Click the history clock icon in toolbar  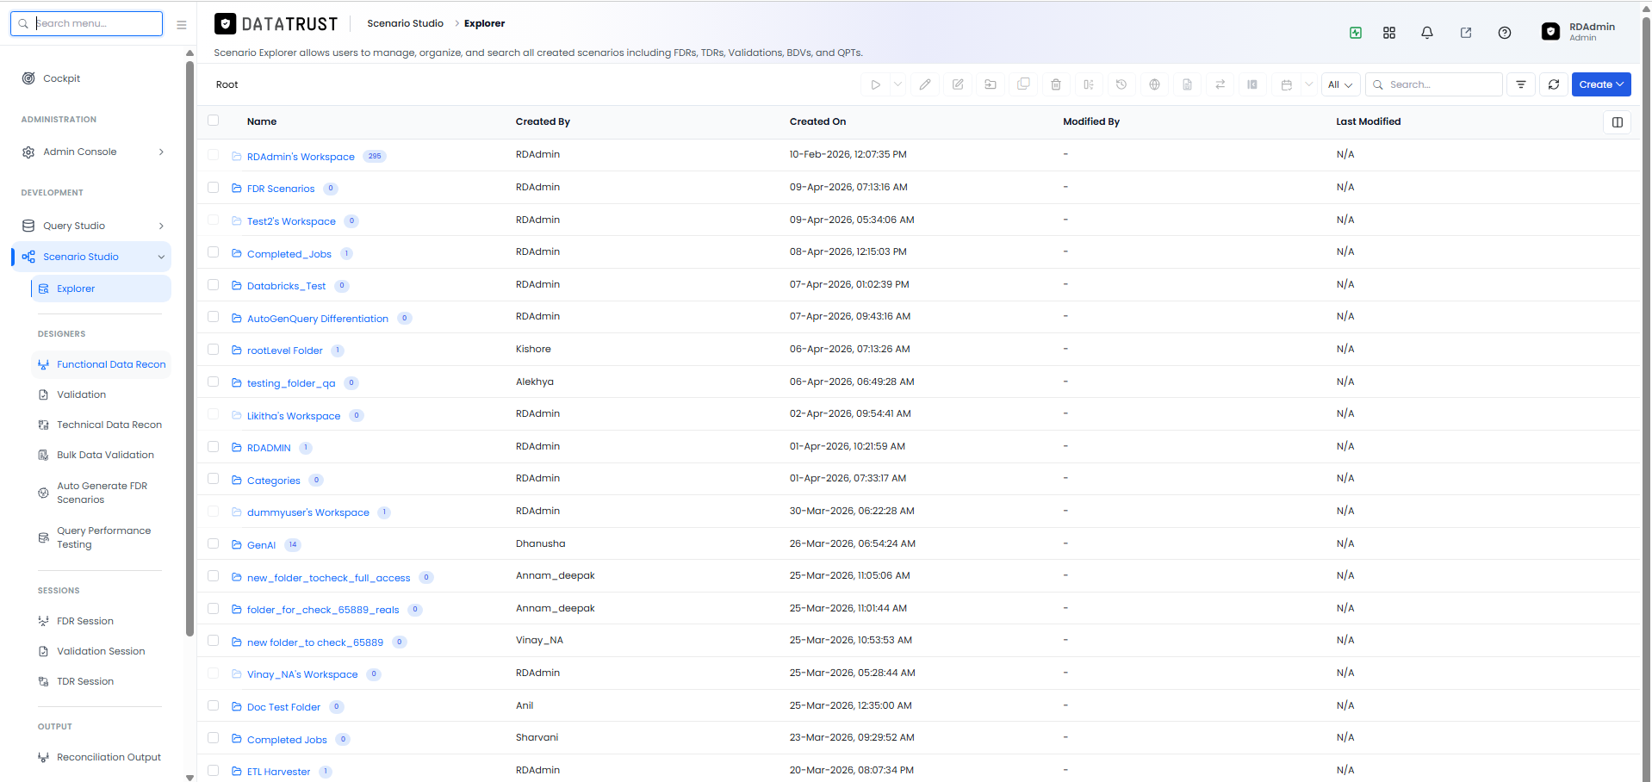(1121, 84)
